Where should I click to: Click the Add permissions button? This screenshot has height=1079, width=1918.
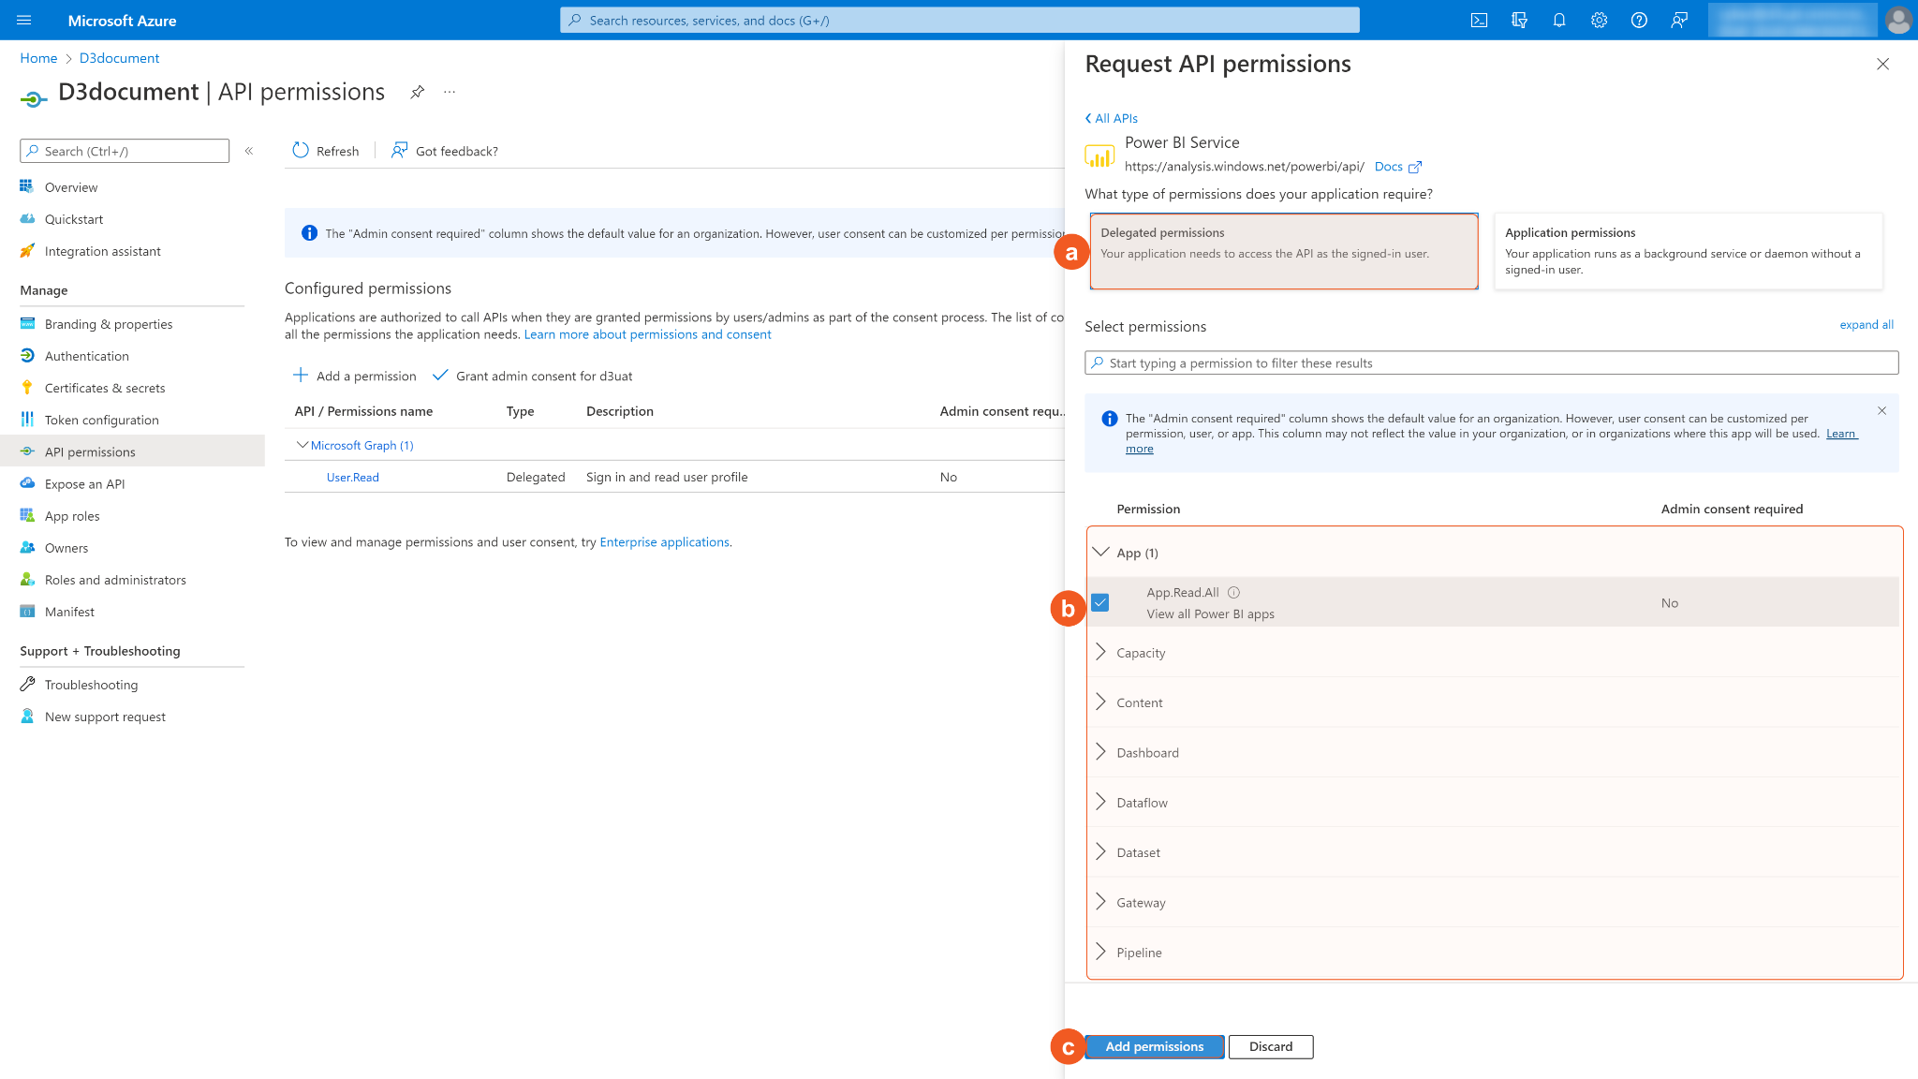click(1154, 1046)
